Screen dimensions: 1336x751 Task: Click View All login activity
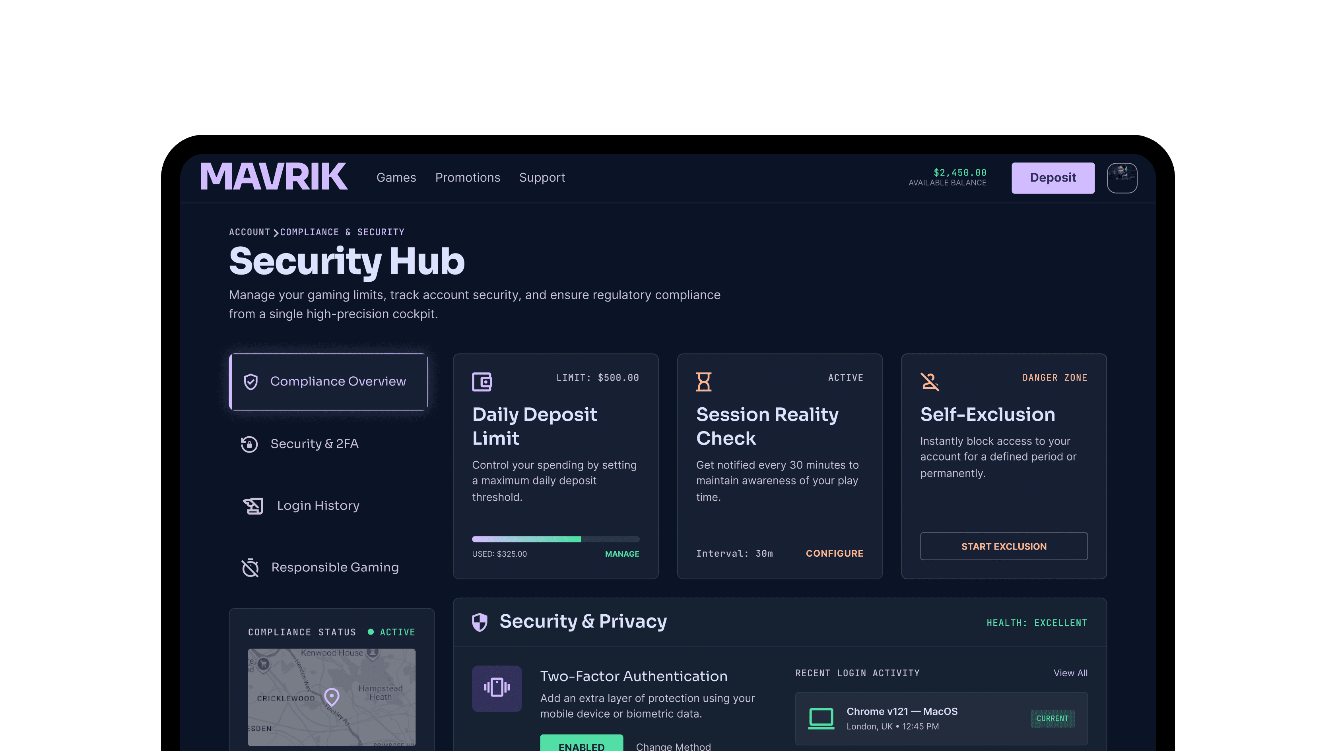click(x=1070, y=673)
